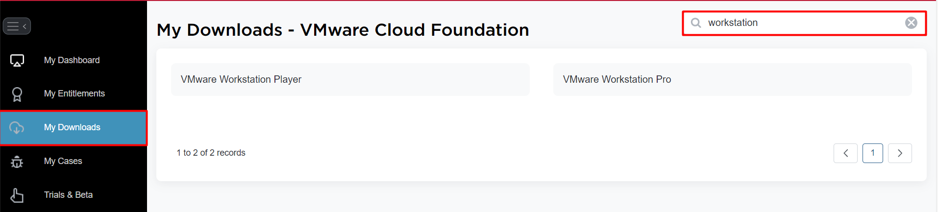
Task: Open the My Entitlements menu label
Action: (x=74, y=94)
